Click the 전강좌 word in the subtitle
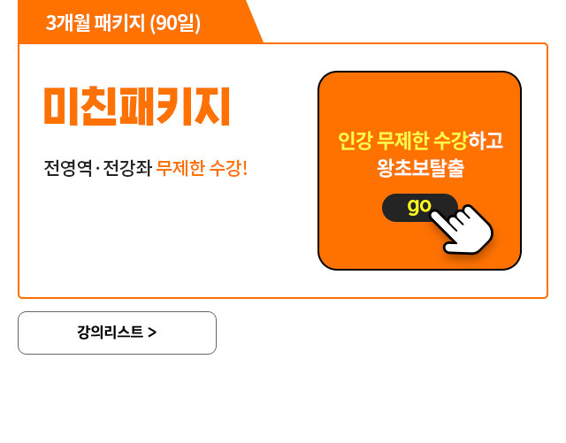This screenshot has width=566, height=443. click(127, 168)
